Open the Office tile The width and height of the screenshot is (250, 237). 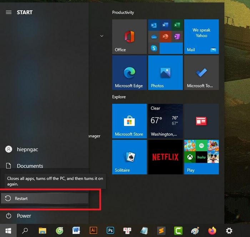point(129,37)
